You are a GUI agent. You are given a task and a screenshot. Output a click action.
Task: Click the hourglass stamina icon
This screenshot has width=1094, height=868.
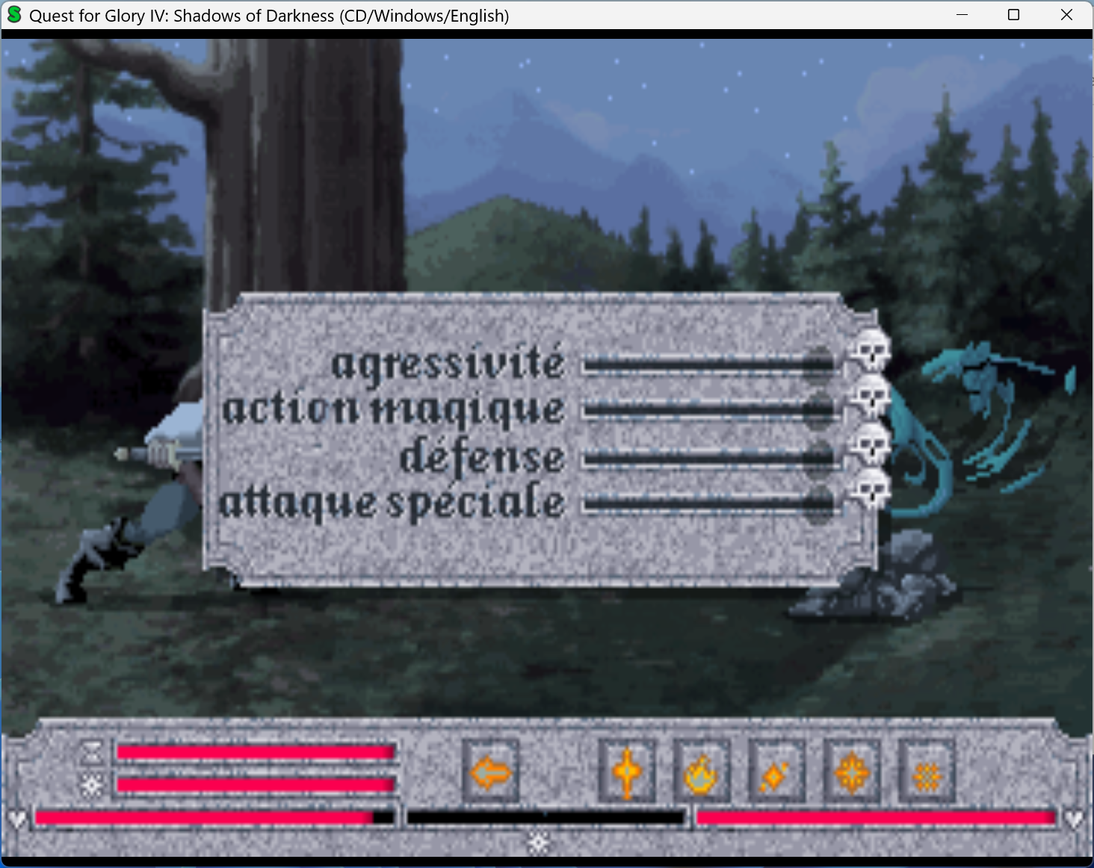click(x=92, y=752)
